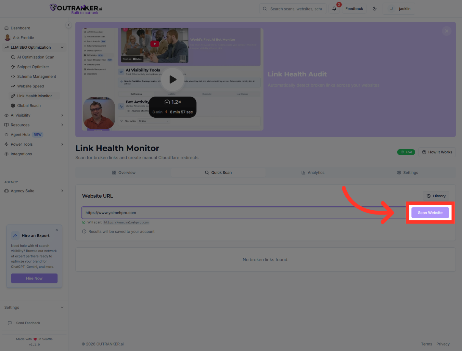
Task: Click the Scan Website button
Action: coord(430,213)
